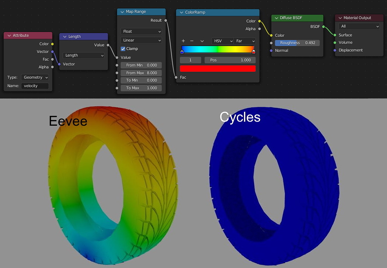Viewport: 387px width, 268px height.
Task: Click the Length Vector input socket
Action: [59, 64]
